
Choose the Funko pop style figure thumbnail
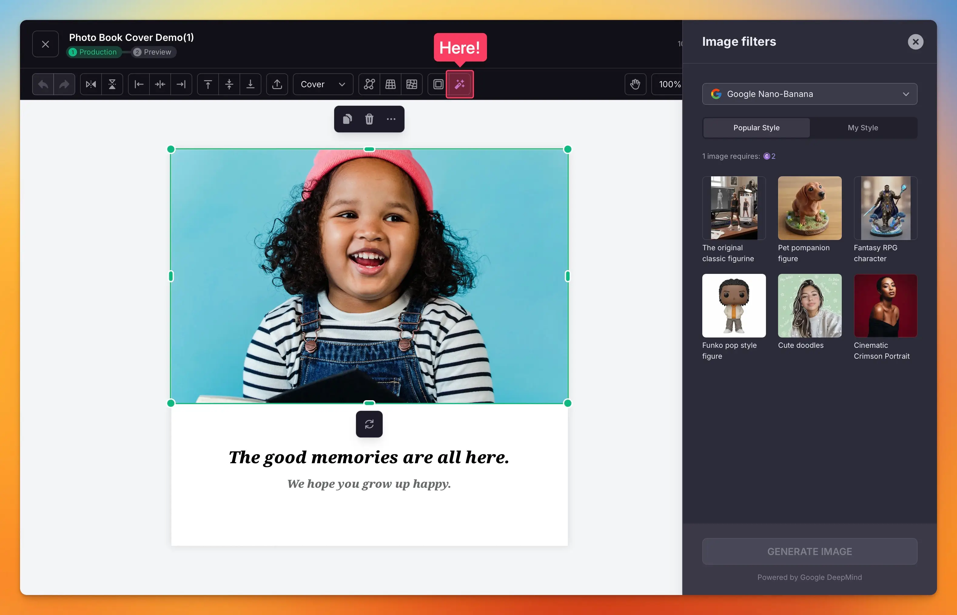734,305
